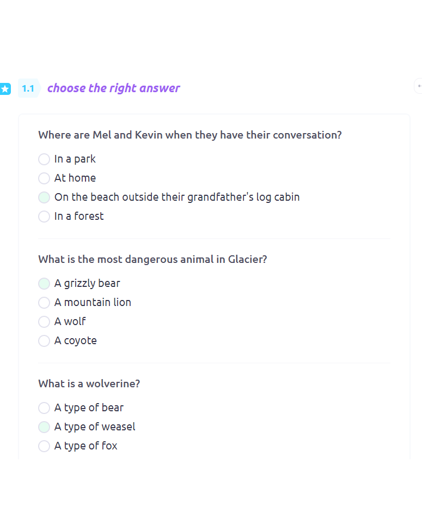Click the question about Glacier's most dangerous animal
422x522 pixels.
point(152,259)
